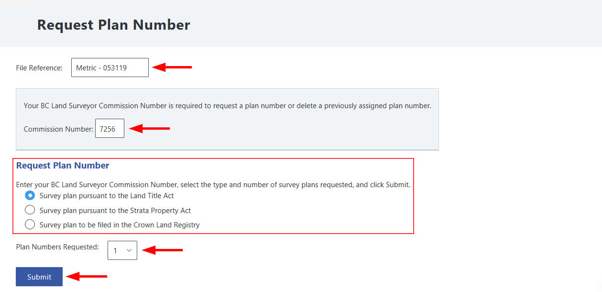Click the 'Survey plan pursuant to the Strata Property Act' label
Viewport: 602px width, 292px height.
pyautogui.click(x=115, y=210)
